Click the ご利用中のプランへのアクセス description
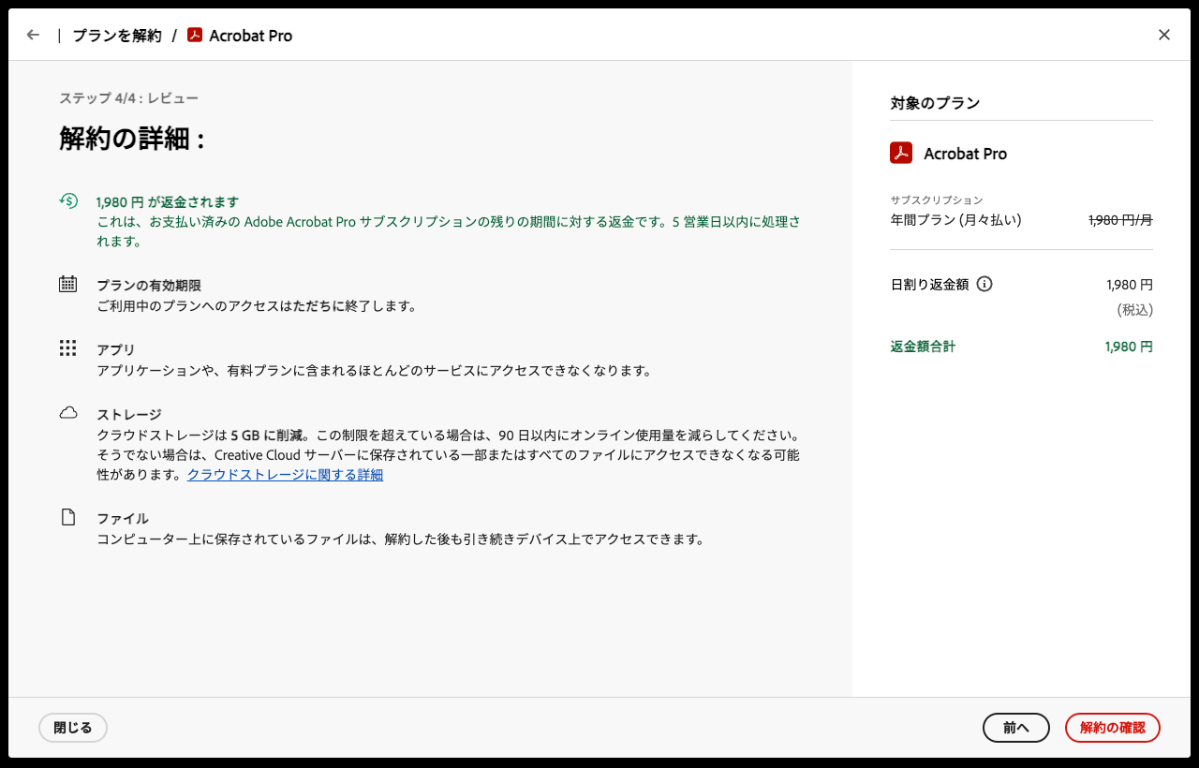Screen dimensions: 1199x768 pos(257,306)
